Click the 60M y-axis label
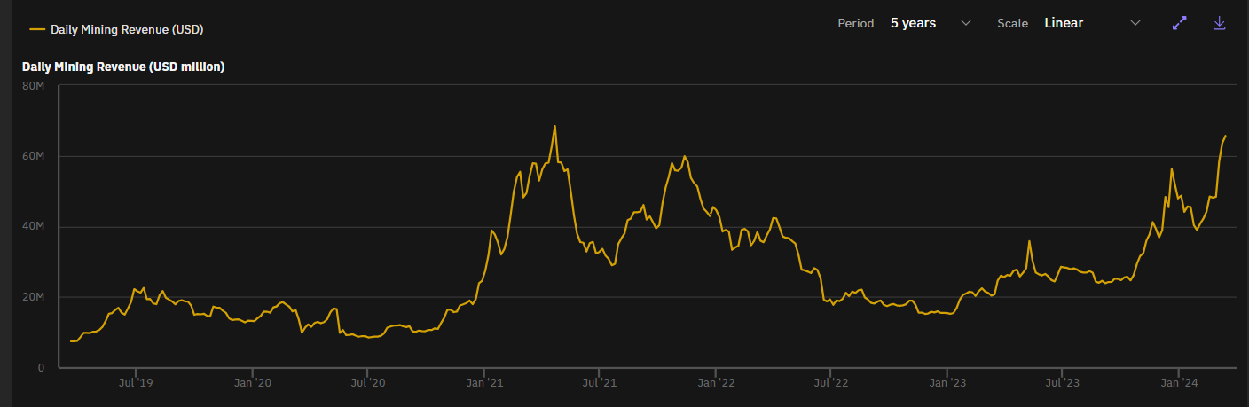This screenshot has height=407, width=1249. click(x=34, y=156)
